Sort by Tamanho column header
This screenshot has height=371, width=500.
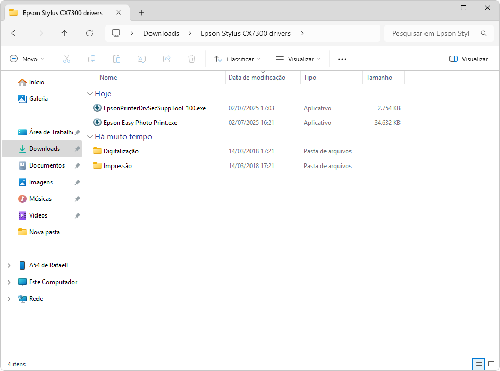[379, 78]
